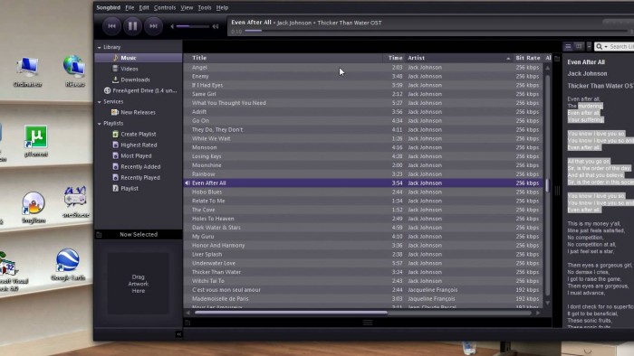This screenshot has width=634, height=356.
Task: Click the Now Selected pane header
Action: [139, 234]
